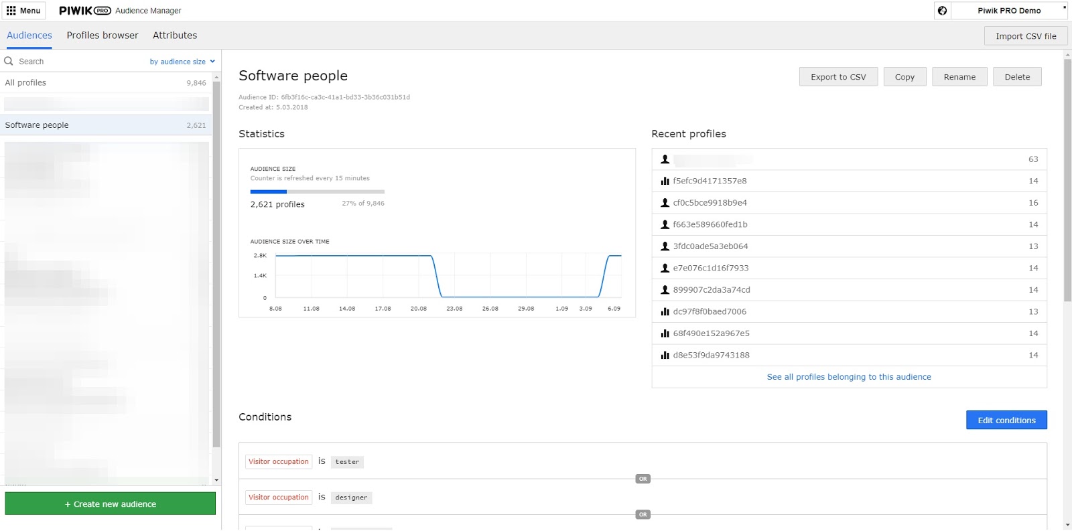Open profile e7e076c1d16f7933
The height and width of the screenshot is (531, 1072).
711,268
